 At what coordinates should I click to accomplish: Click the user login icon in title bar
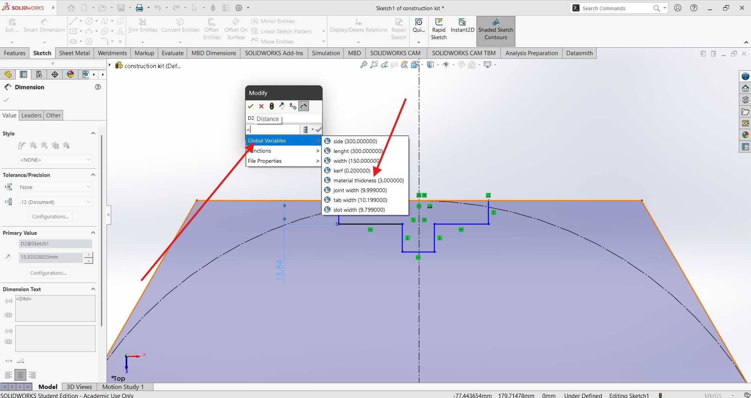pos(678,8)
